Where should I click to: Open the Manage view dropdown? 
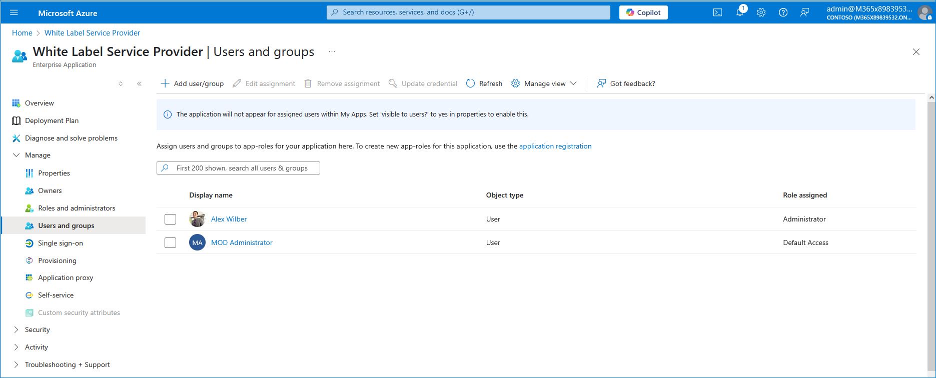pos(544,83)
